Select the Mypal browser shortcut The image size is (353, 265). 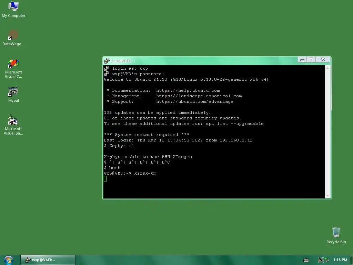pyautogui.click(x=13, y=95)
